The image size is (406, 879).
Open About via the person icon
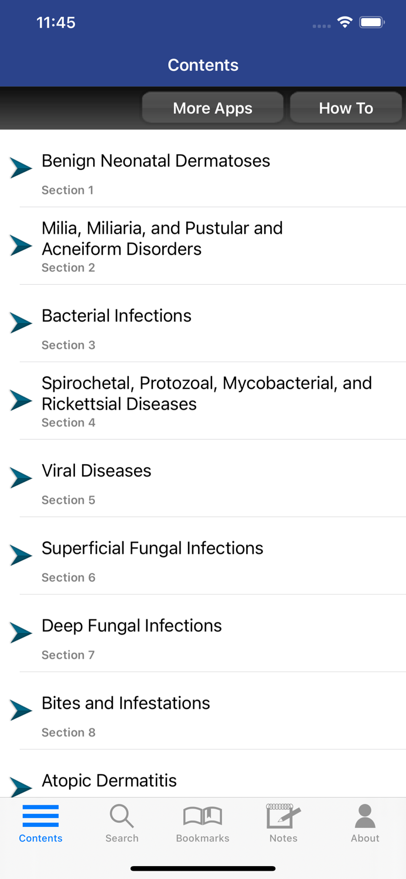point(364,815)
